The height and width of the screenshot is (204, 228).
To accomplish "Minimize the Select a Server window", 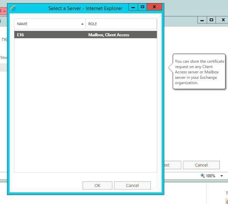I will click(x=133, y=7).
